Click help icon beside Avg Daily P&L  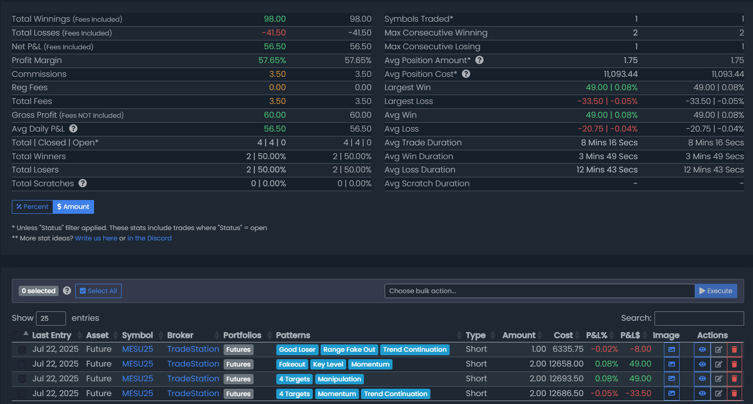pyautogui.click(x=73, y=129)
